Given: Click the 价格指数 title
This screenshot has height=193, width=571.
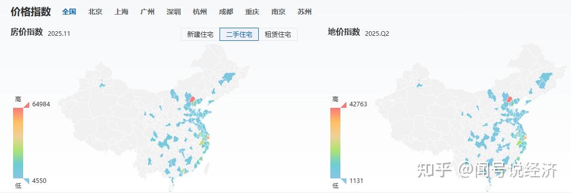Looking at the screenshot, I should coord(31,12).
